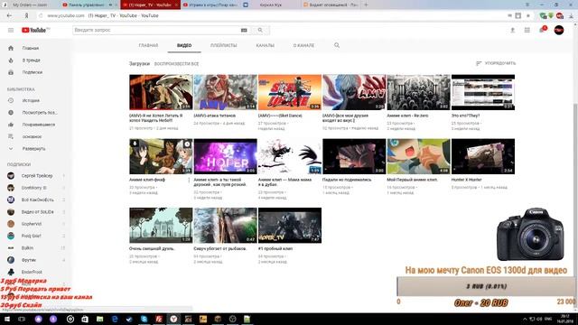Click the search query input field

[156, 30]
